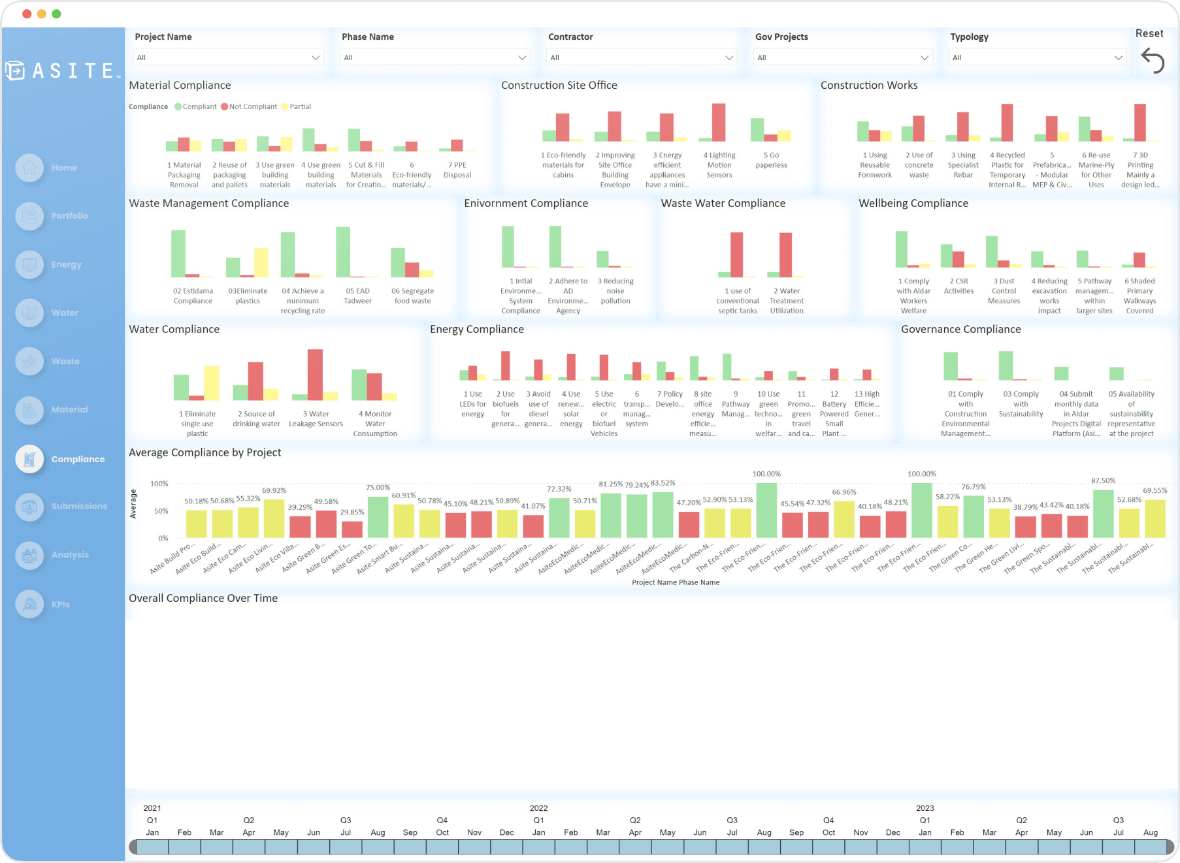The image size is (1180, 863).
Task: Select the Waste sidebar icon
Action: 29,361
